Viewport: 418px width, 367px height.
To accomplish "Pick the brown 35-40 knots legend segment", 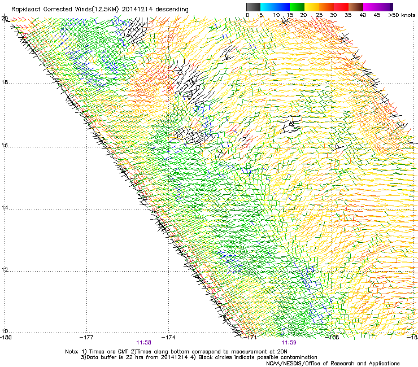I will point(356,7).
